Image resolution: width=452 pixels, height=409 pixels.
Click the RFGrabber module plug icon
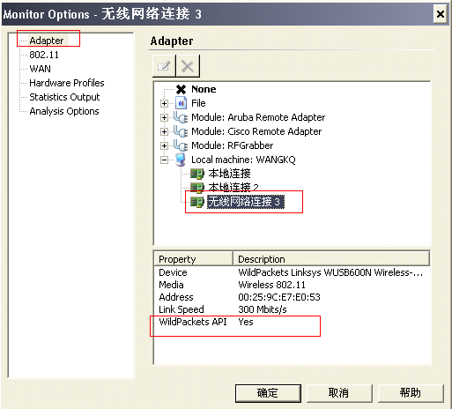[181, 145]
